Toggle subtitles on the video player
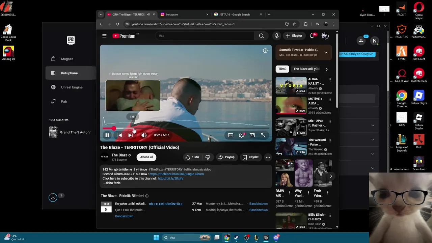Screen dimensions: 432x243 point(231,135)
